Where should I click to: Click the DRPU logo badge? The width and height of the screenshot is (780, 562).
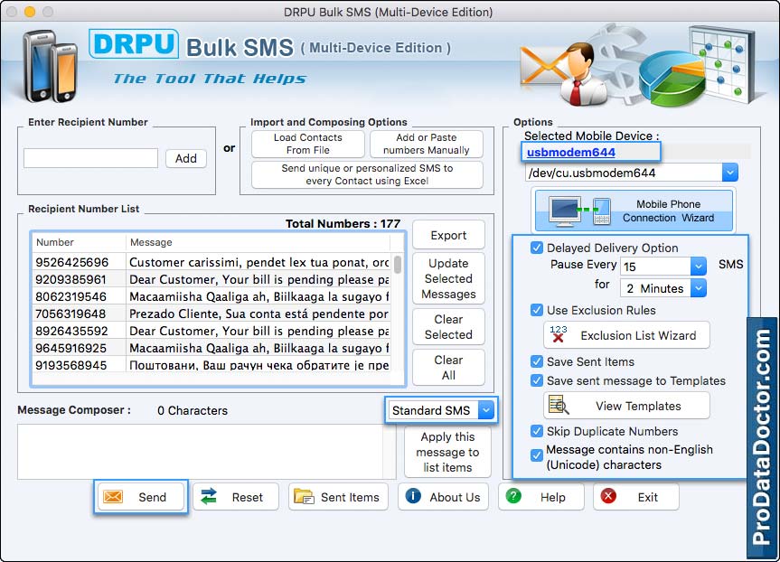tap(134, 43)
